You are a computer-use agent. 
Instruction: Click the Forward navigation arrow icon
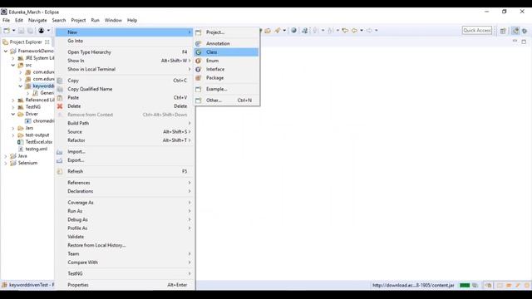click(x=369, y=31)
